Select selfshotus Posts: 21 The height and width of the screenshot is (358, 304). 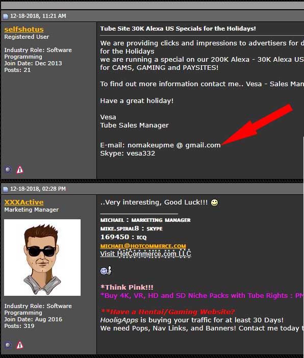pos(17,70)
